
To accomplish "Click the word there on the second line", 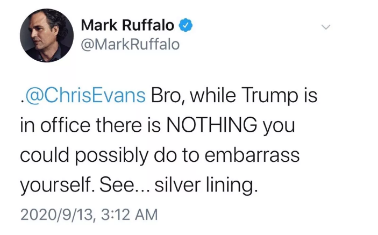I will coord(119,125).
